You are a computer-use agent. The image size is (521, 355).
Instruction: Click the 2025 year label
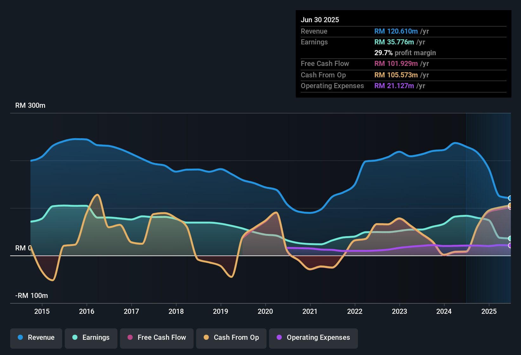(489, 312)
